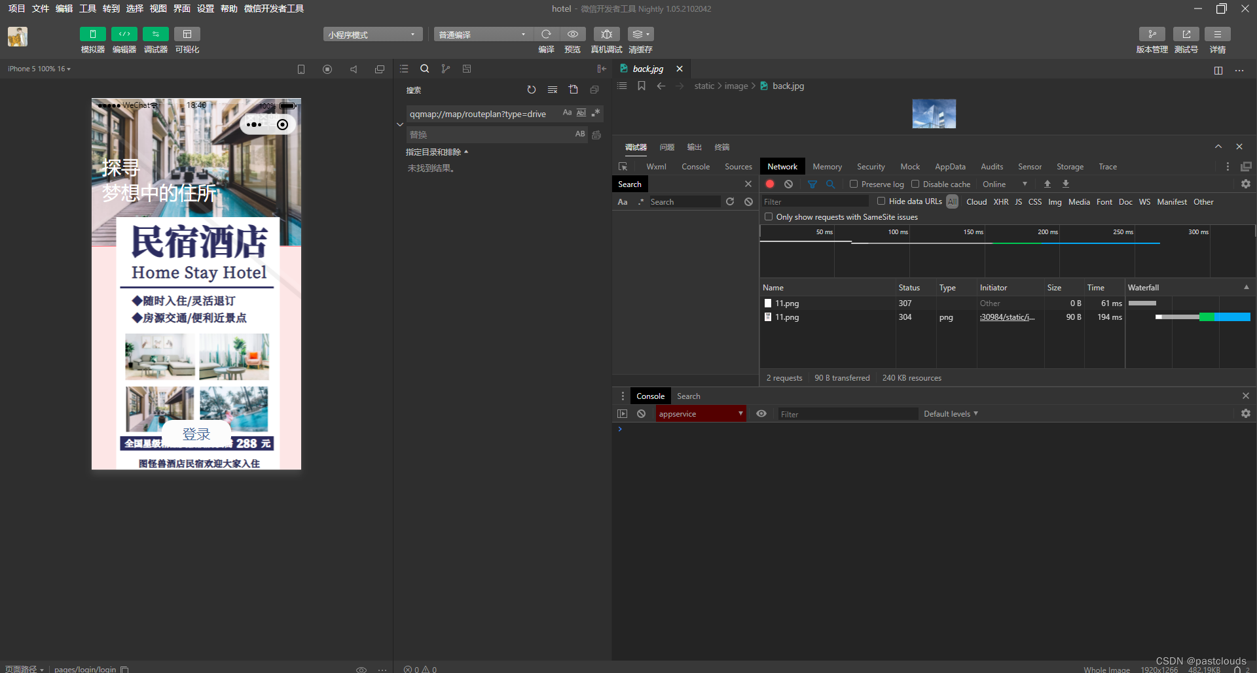Open the network settings gear

[1245, 184]
